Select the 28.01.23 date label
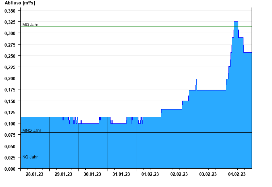The height and width of the screenshot is (187, 272). click(x=35, y=174)
